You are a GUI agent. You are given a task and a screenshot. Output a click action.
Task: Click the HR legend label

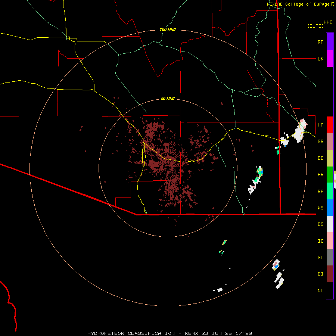pos(320,175)
